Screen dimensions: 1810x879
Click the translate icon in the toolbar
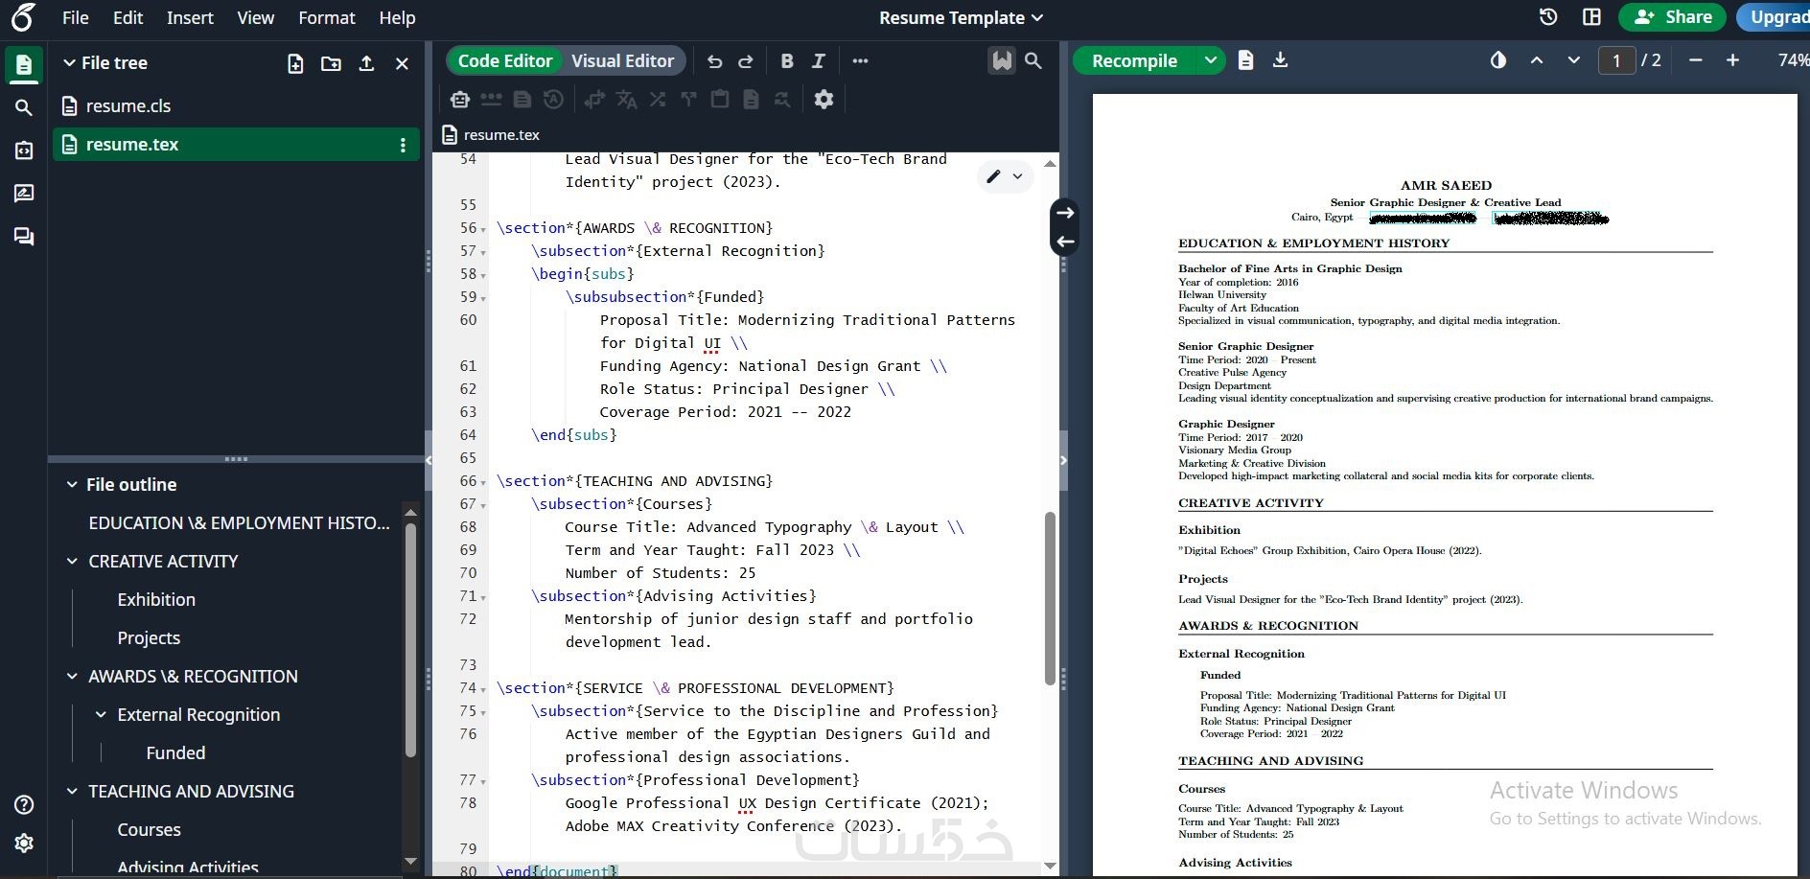point(626,99)
